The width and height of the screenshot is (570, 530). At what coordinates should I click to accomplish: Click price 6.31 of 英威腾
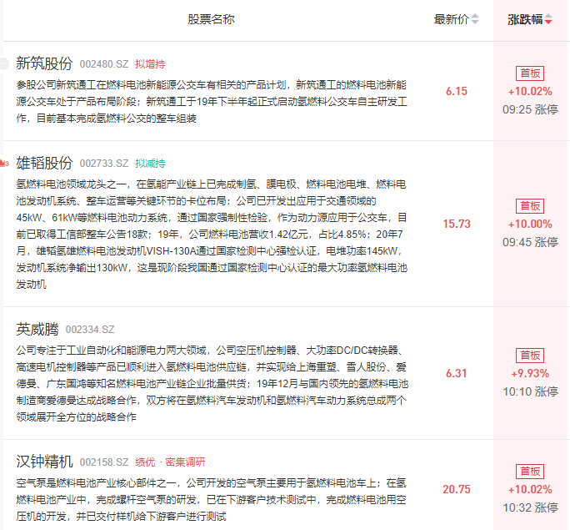point(457,373)
